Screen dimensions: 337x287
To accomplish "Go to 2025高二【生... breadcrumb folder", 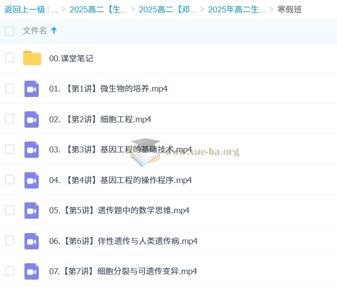I will click(x=98, y=9).
